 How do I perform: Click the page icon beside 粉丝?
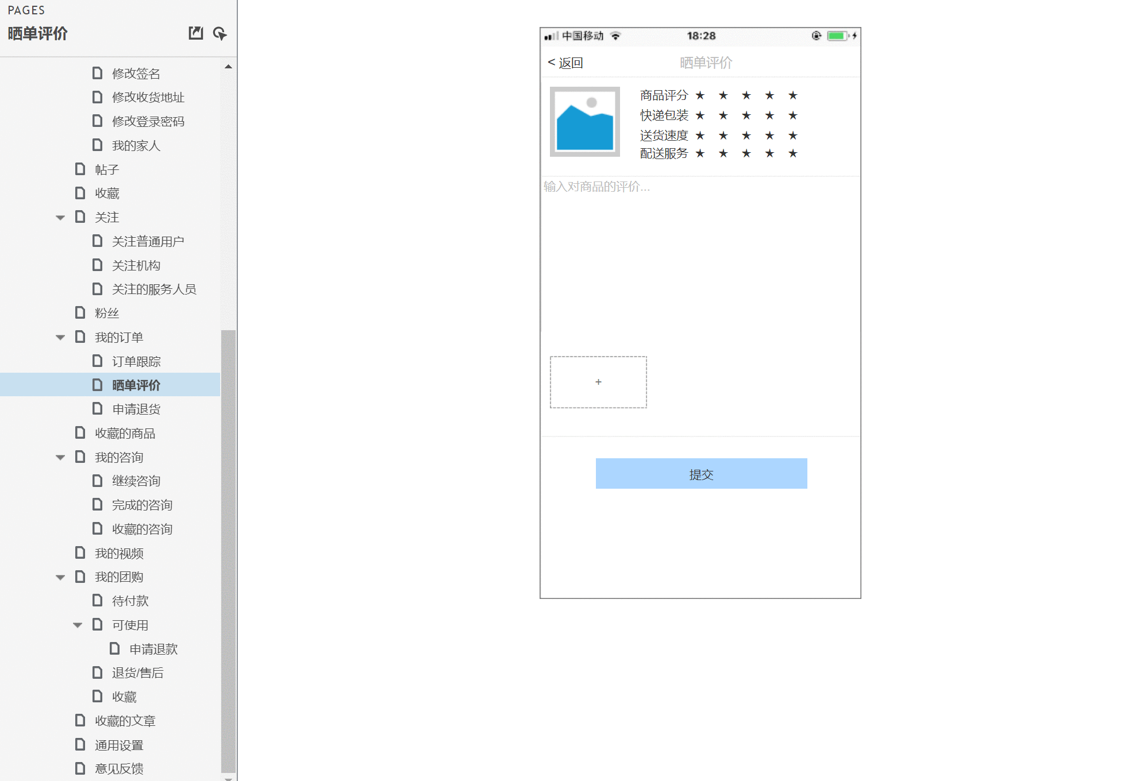point(80,312)
